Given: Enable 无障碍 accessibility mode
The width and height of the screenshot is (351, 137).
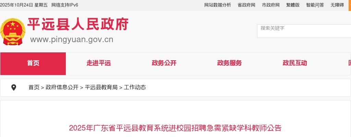Looking at the screenshot, I should (337, 5).
